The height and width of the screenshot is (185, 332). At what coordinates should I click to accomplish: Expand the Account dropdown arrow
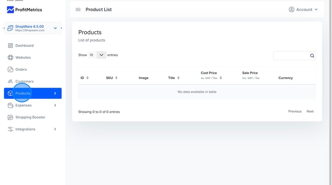click(x=316, y=9)
